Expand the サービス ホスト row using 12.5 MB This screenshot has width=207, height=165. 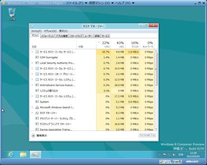coord(32,79)
